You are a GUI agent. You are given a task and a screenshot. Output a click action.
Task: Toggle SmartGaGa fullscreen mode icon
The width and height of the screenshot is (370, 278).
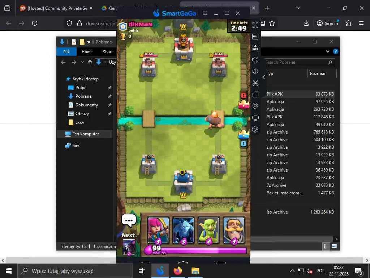pos(255,25)
